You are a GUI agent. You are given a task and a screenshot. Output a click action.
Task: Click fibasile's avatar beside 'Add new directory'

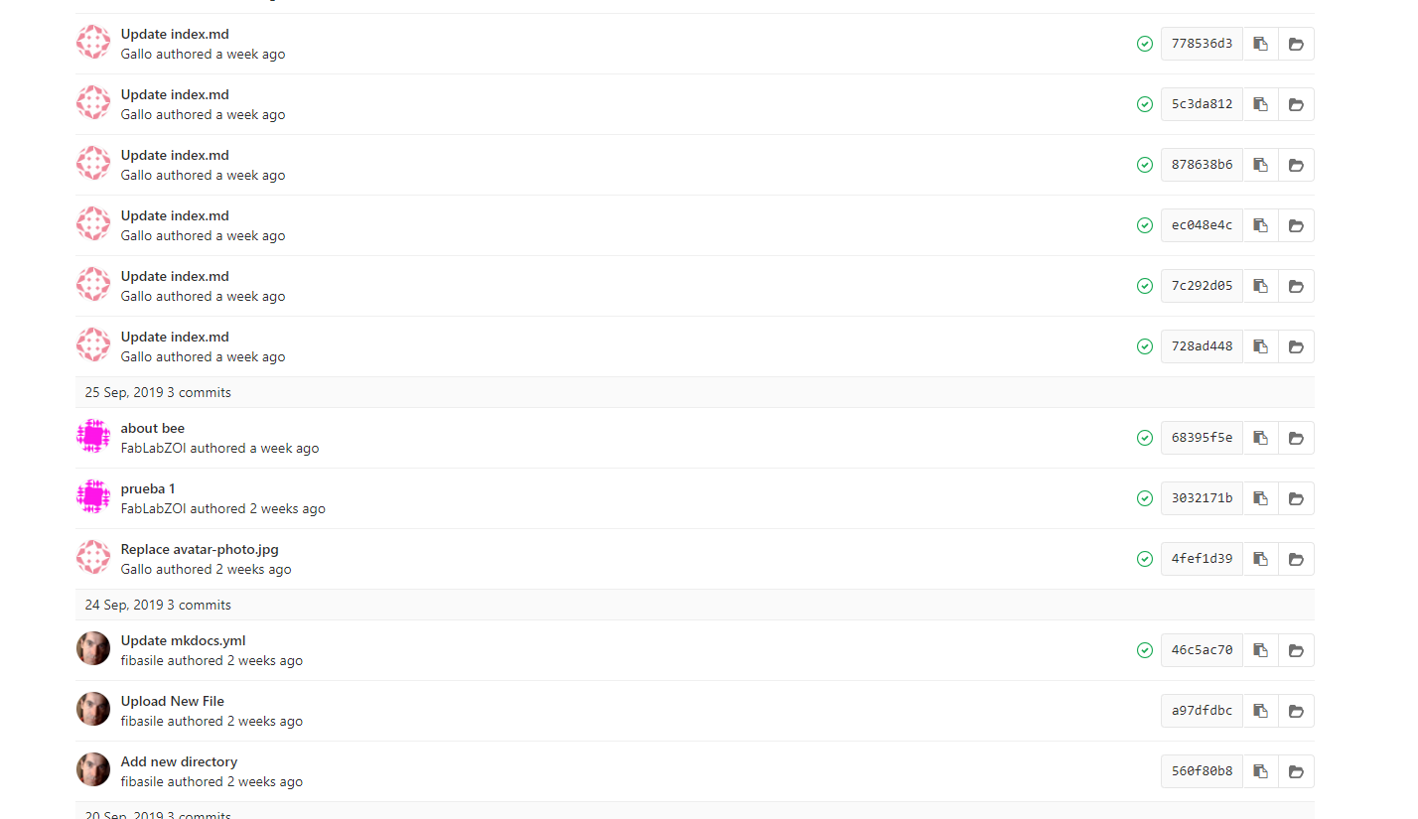point(93,769)
